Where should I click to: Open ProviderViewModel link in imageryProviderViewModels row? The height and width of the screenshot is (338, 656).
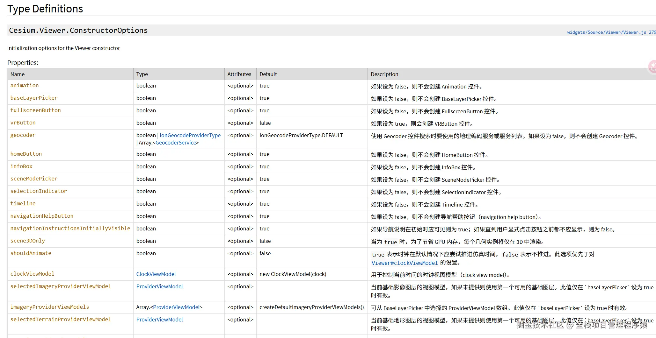click(176, 307)
